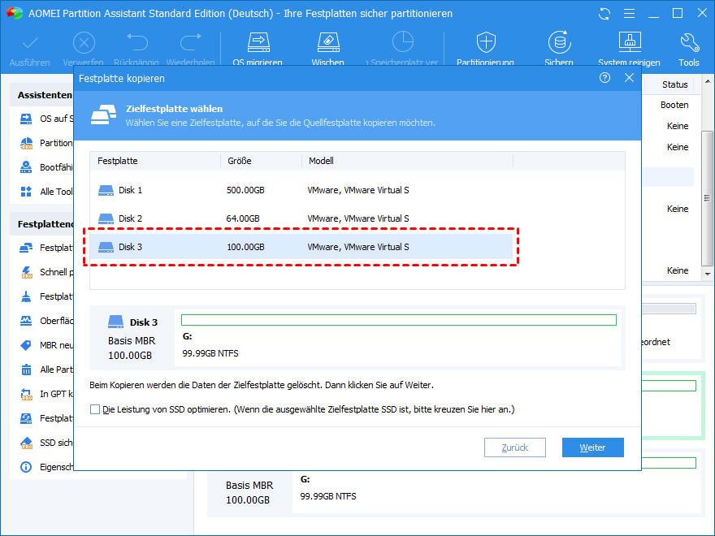Select Disk 2 row in list
Viewport: 715px width, 536px height.
[x=301, y=218]
